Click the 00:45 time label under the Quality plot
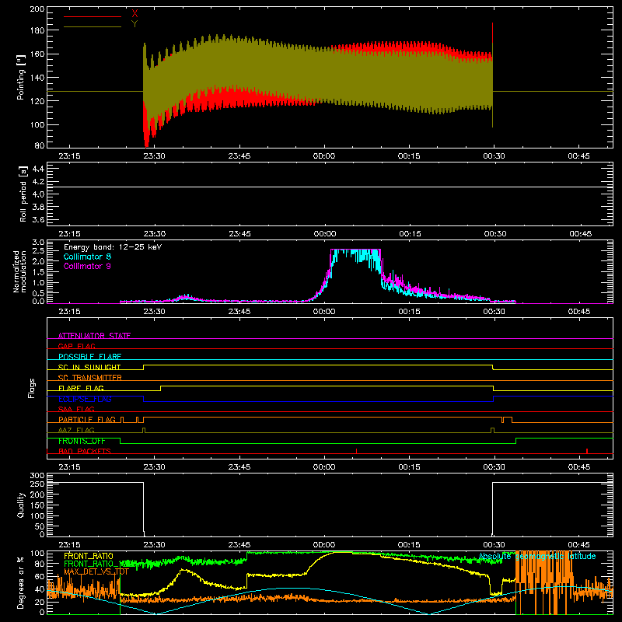 tap(579, 545)
